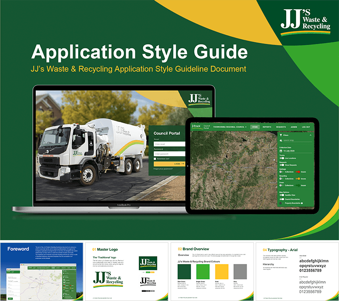Click the Enter email input field
Screen dimensions: 339x301
tap(169, 144)
